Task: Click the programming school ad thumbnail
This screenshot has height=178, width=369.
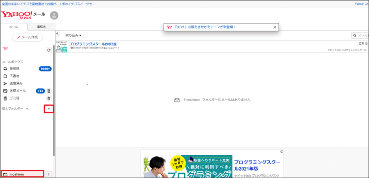Action: (61, 47)
